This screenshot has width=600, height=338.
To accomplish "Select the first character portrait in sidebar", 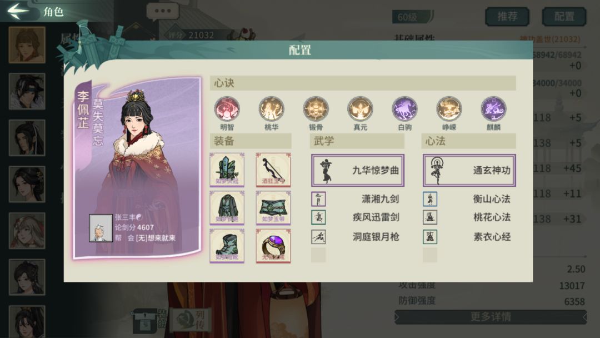I will [x=27, y=45].
